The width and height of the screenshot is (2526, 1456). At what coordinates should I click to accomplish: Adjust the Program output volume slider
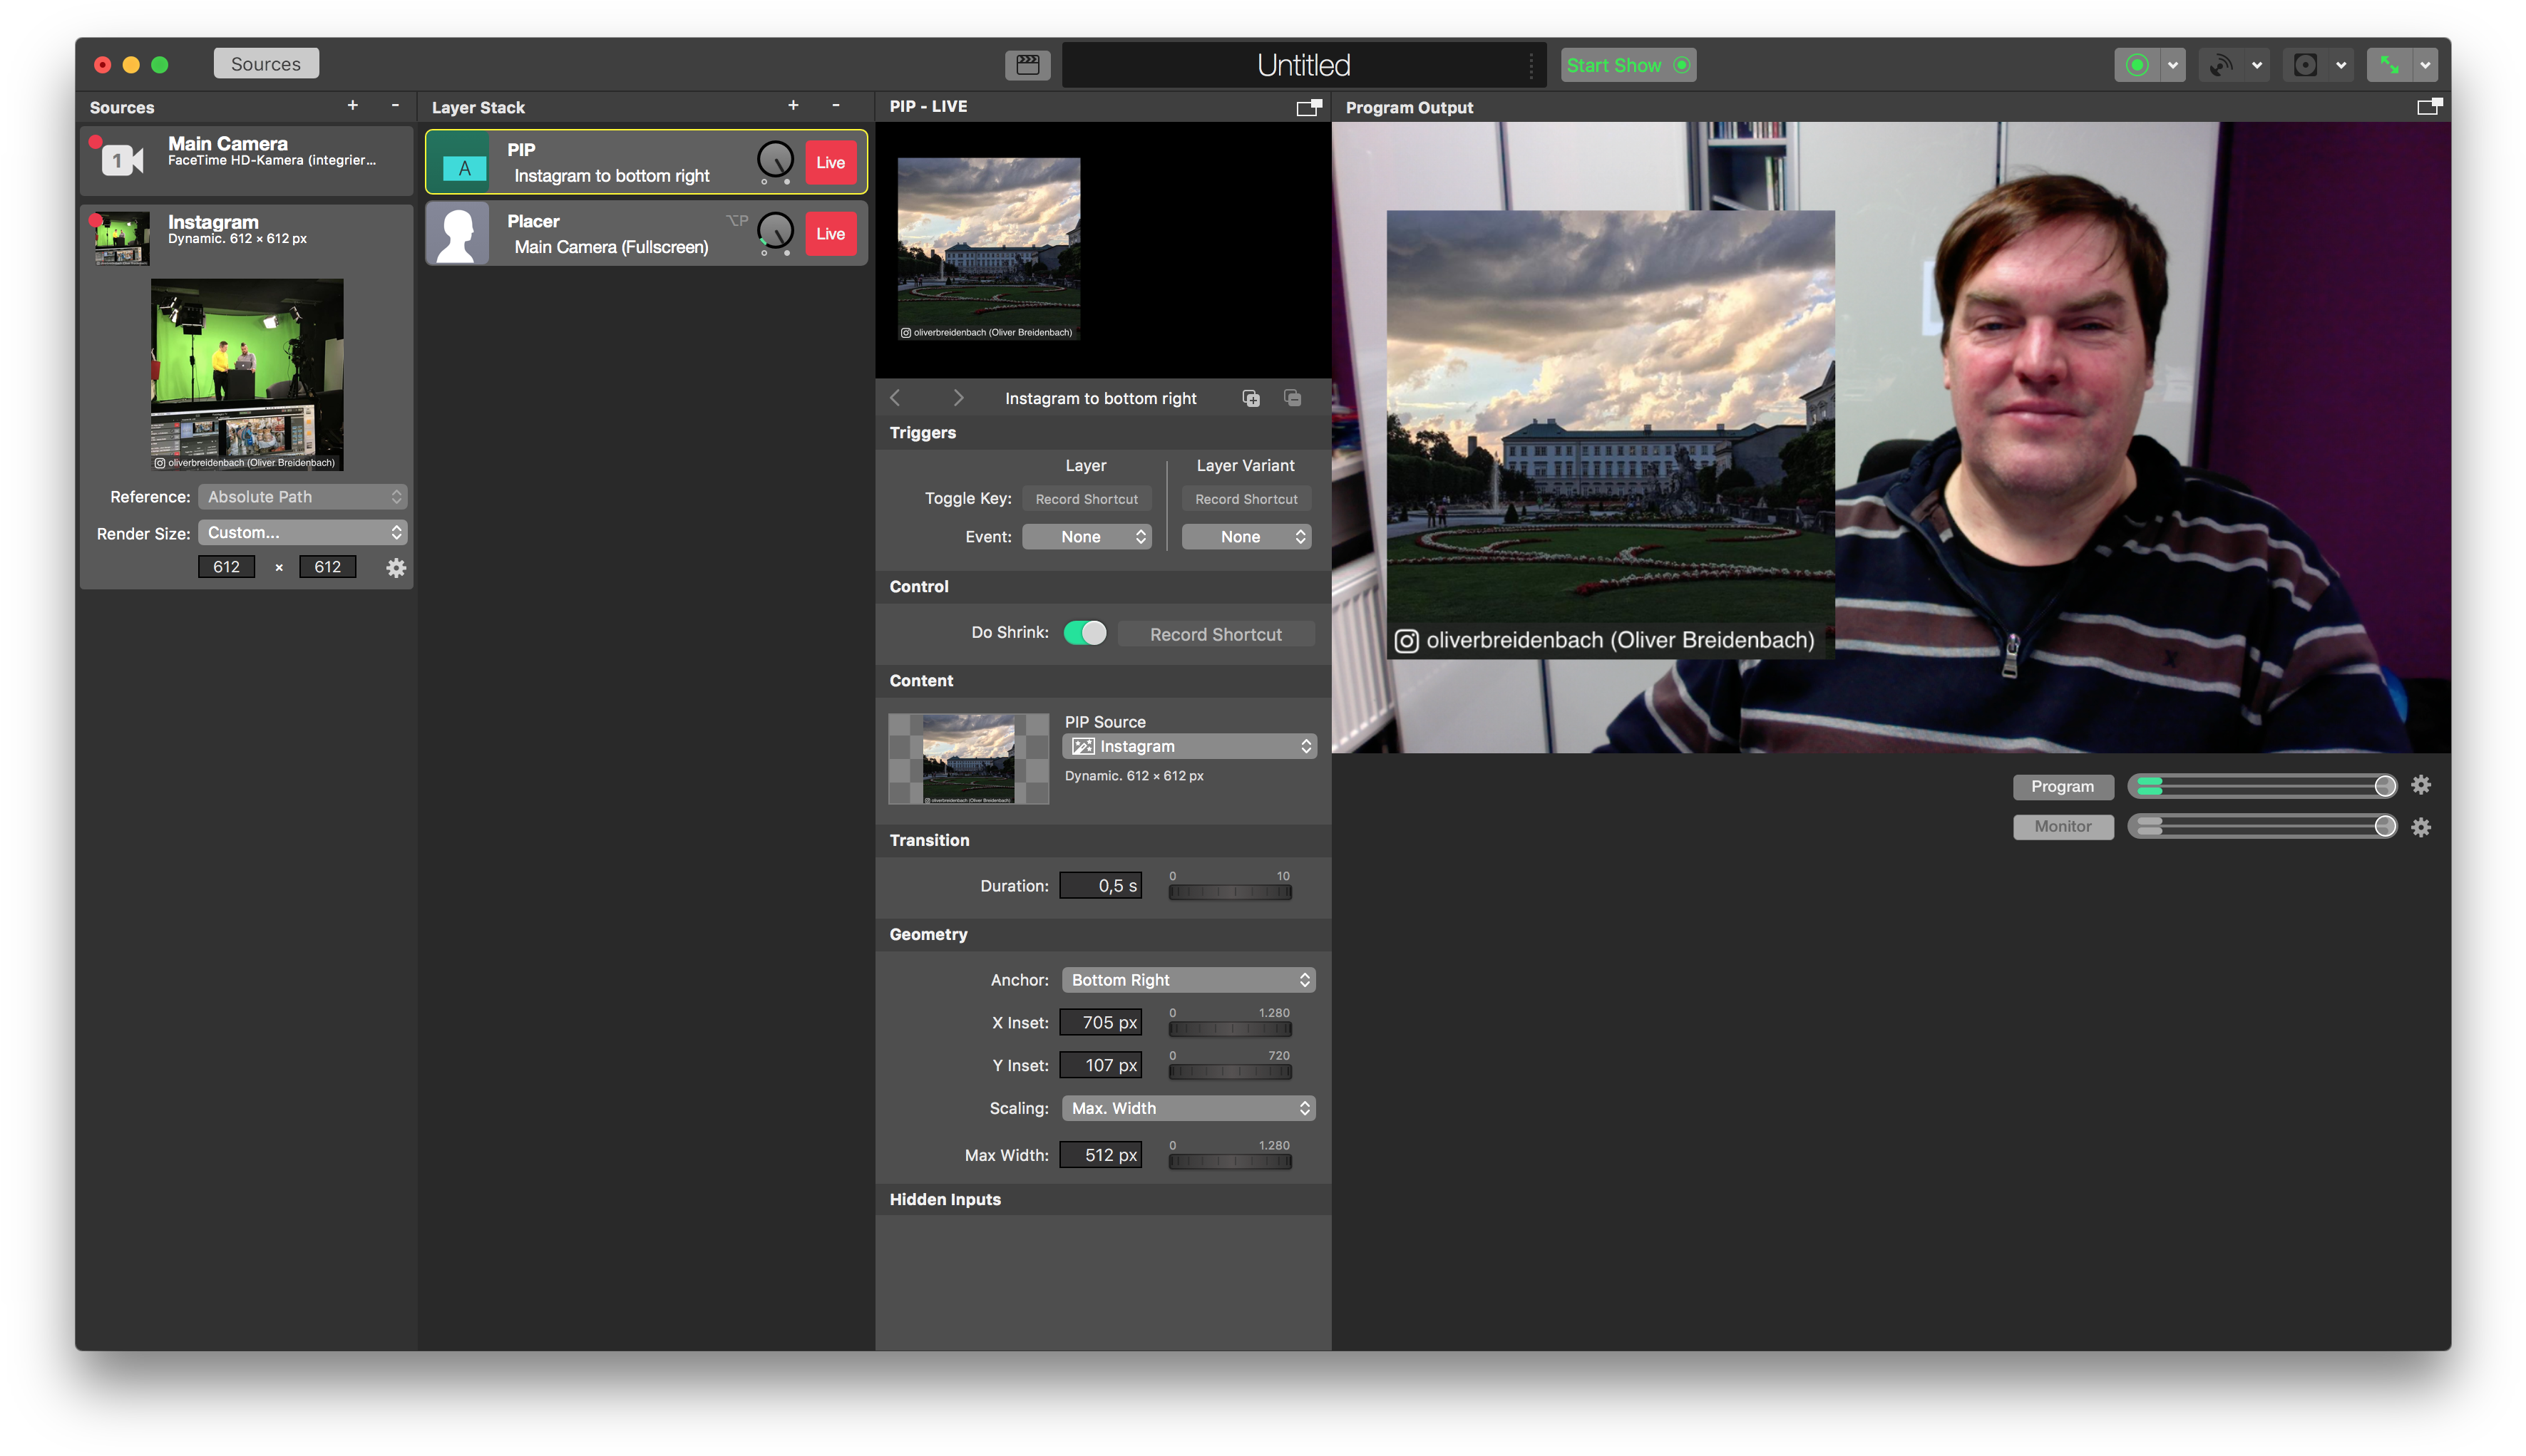point(2261,786)
